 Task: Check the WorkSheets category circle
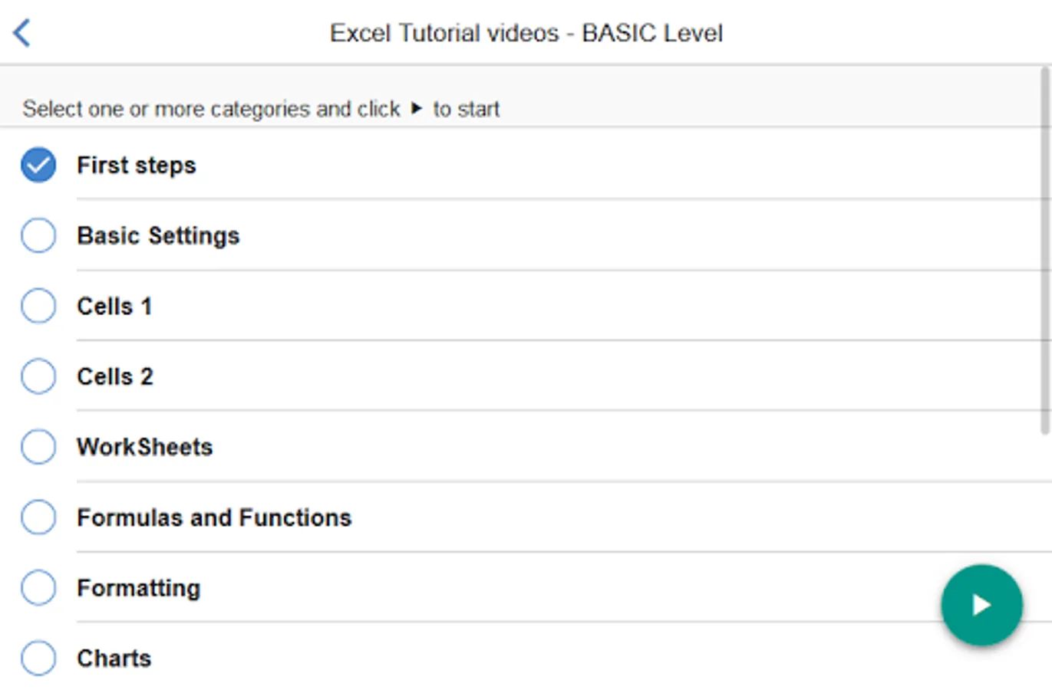pyautogui.click(x=38, y=447)
